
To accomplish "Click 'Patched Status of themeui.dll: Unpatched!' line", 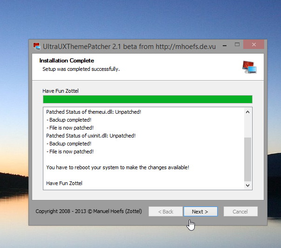I will pyautogui.click(x=94, y=112).
